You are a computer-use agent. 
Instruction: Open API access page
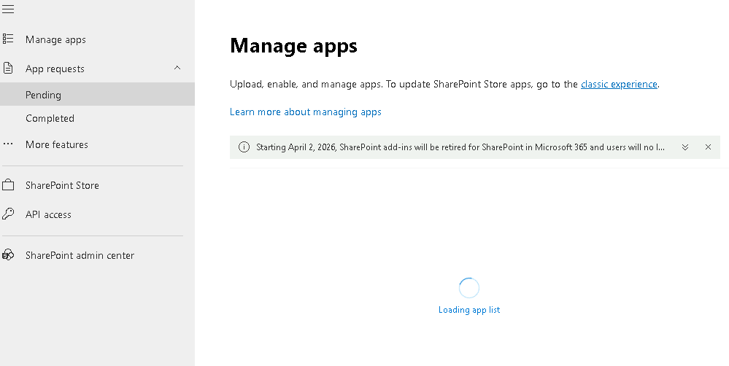[x=48, y=214]
